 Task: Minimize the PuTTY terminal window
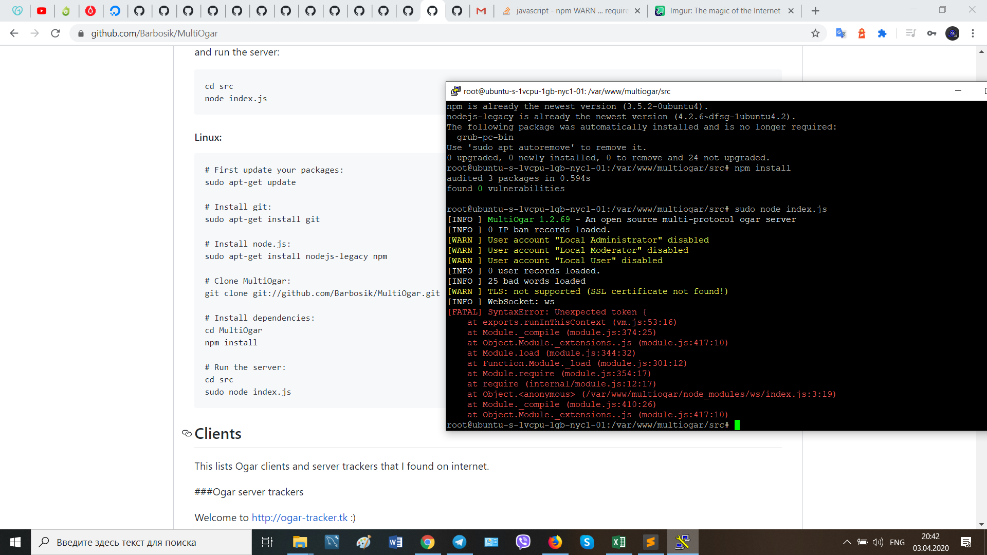pos(958,91)
